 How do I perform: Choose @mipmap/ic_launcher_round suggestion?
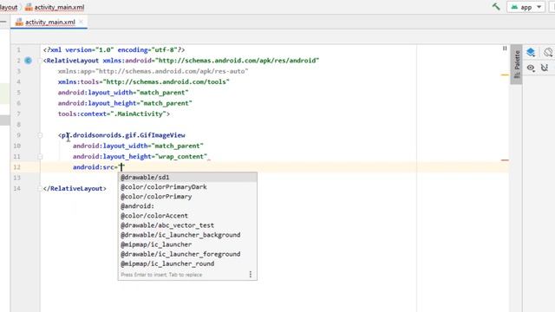point(187,263)
